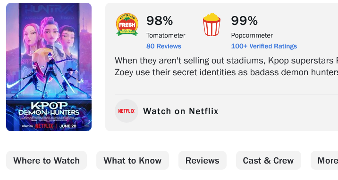
Task: Open the 100+ Verified Ratings link
Action: coord(264,46)
